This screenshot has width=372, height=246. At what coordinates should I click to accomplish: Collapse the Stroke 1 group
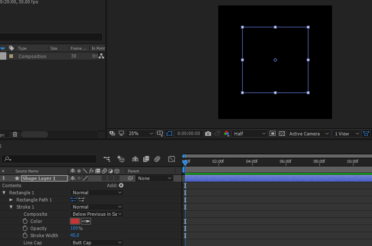coord(11,207)
